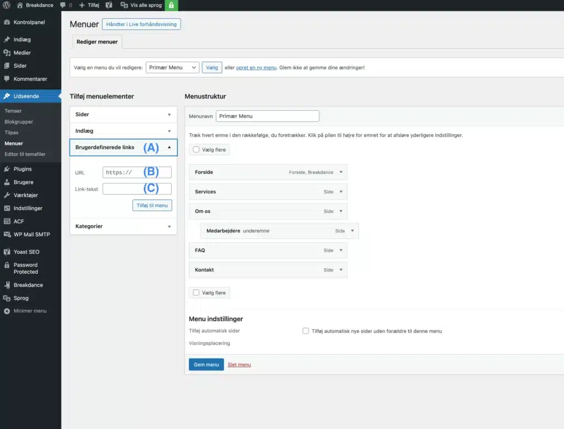Enable the top Vælg flere checkbox

coord(196,150)
